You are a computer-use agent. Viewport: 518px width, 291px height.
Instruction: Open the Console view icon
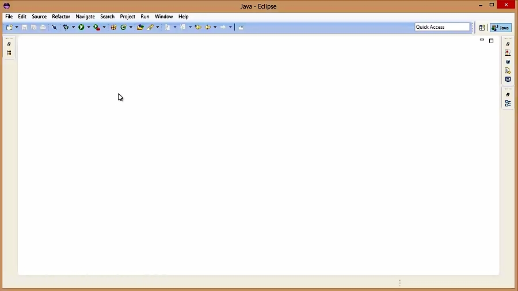click(x=508, y=80)
